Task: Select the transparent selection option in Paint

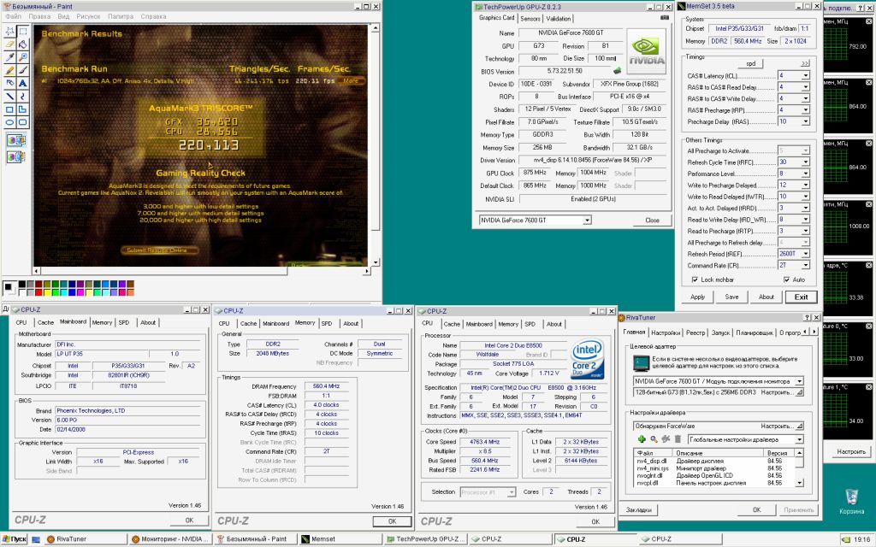Action: point(15,157)
